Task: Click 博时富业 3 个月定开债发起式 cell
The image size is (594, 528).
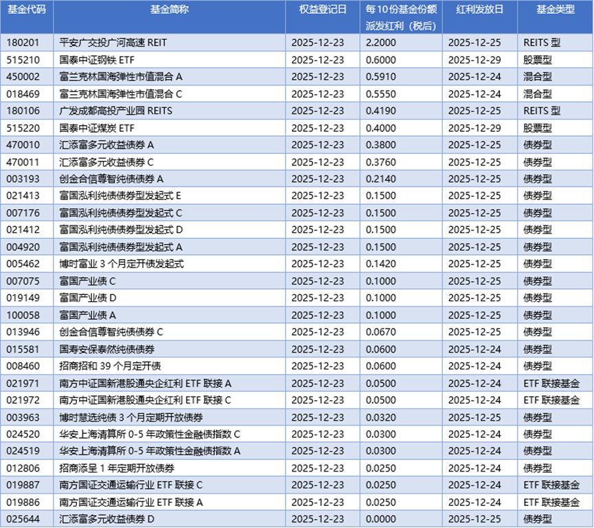Action: pyautogui.click(x=122, y=264)
